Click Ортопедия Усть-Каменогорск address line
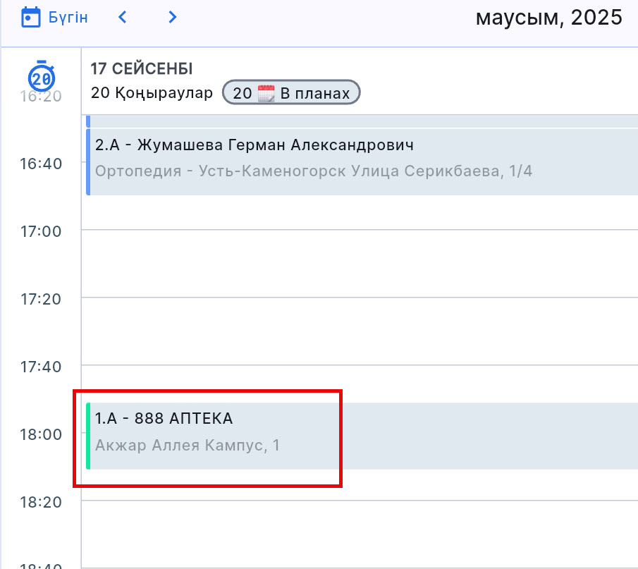This screenshot has width=638, height=569. pos(313,171)
